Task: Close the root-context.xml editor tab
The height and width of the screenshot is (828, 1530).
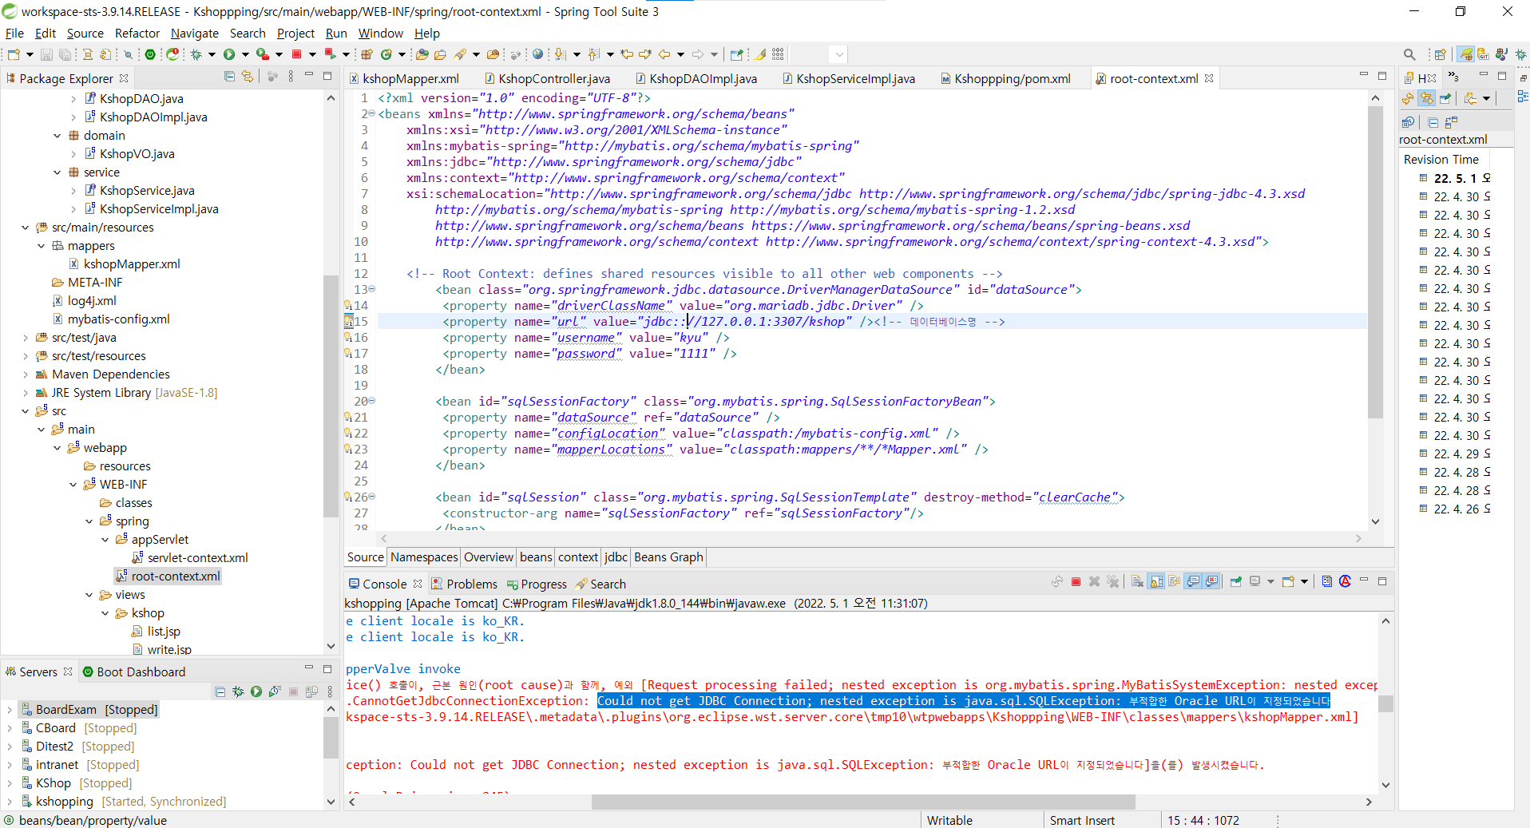Action: [x=1209, y=78]
